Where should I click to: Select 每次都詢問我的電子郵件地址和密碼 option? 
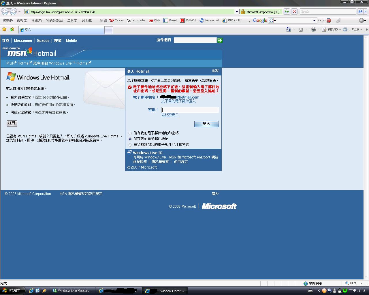[x=130, y=144]
